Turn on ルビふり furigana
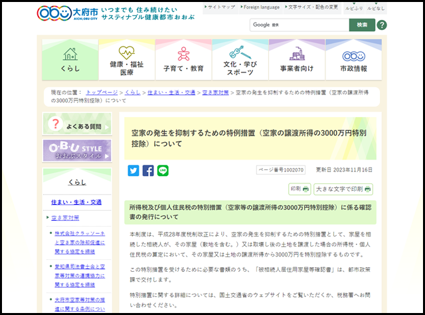This screenshot has height=315, width=425. 354,9
